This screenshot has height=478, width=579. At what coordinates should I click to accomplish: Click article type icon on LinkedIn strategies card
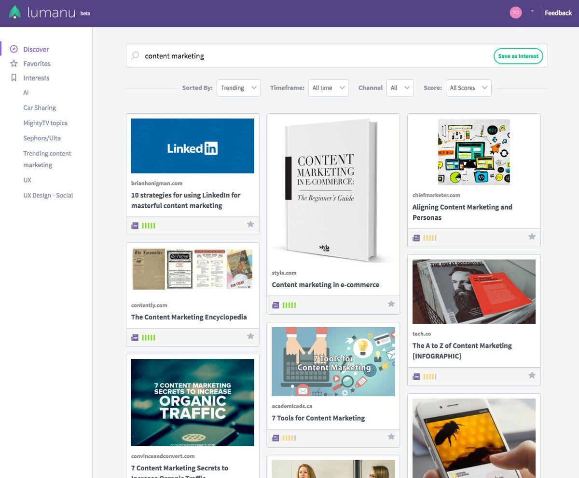(135, 226)
